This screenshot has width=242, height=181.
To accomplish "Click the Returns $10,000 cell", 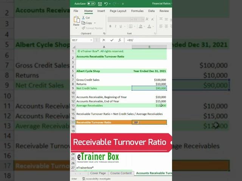I will coord(149,84).
